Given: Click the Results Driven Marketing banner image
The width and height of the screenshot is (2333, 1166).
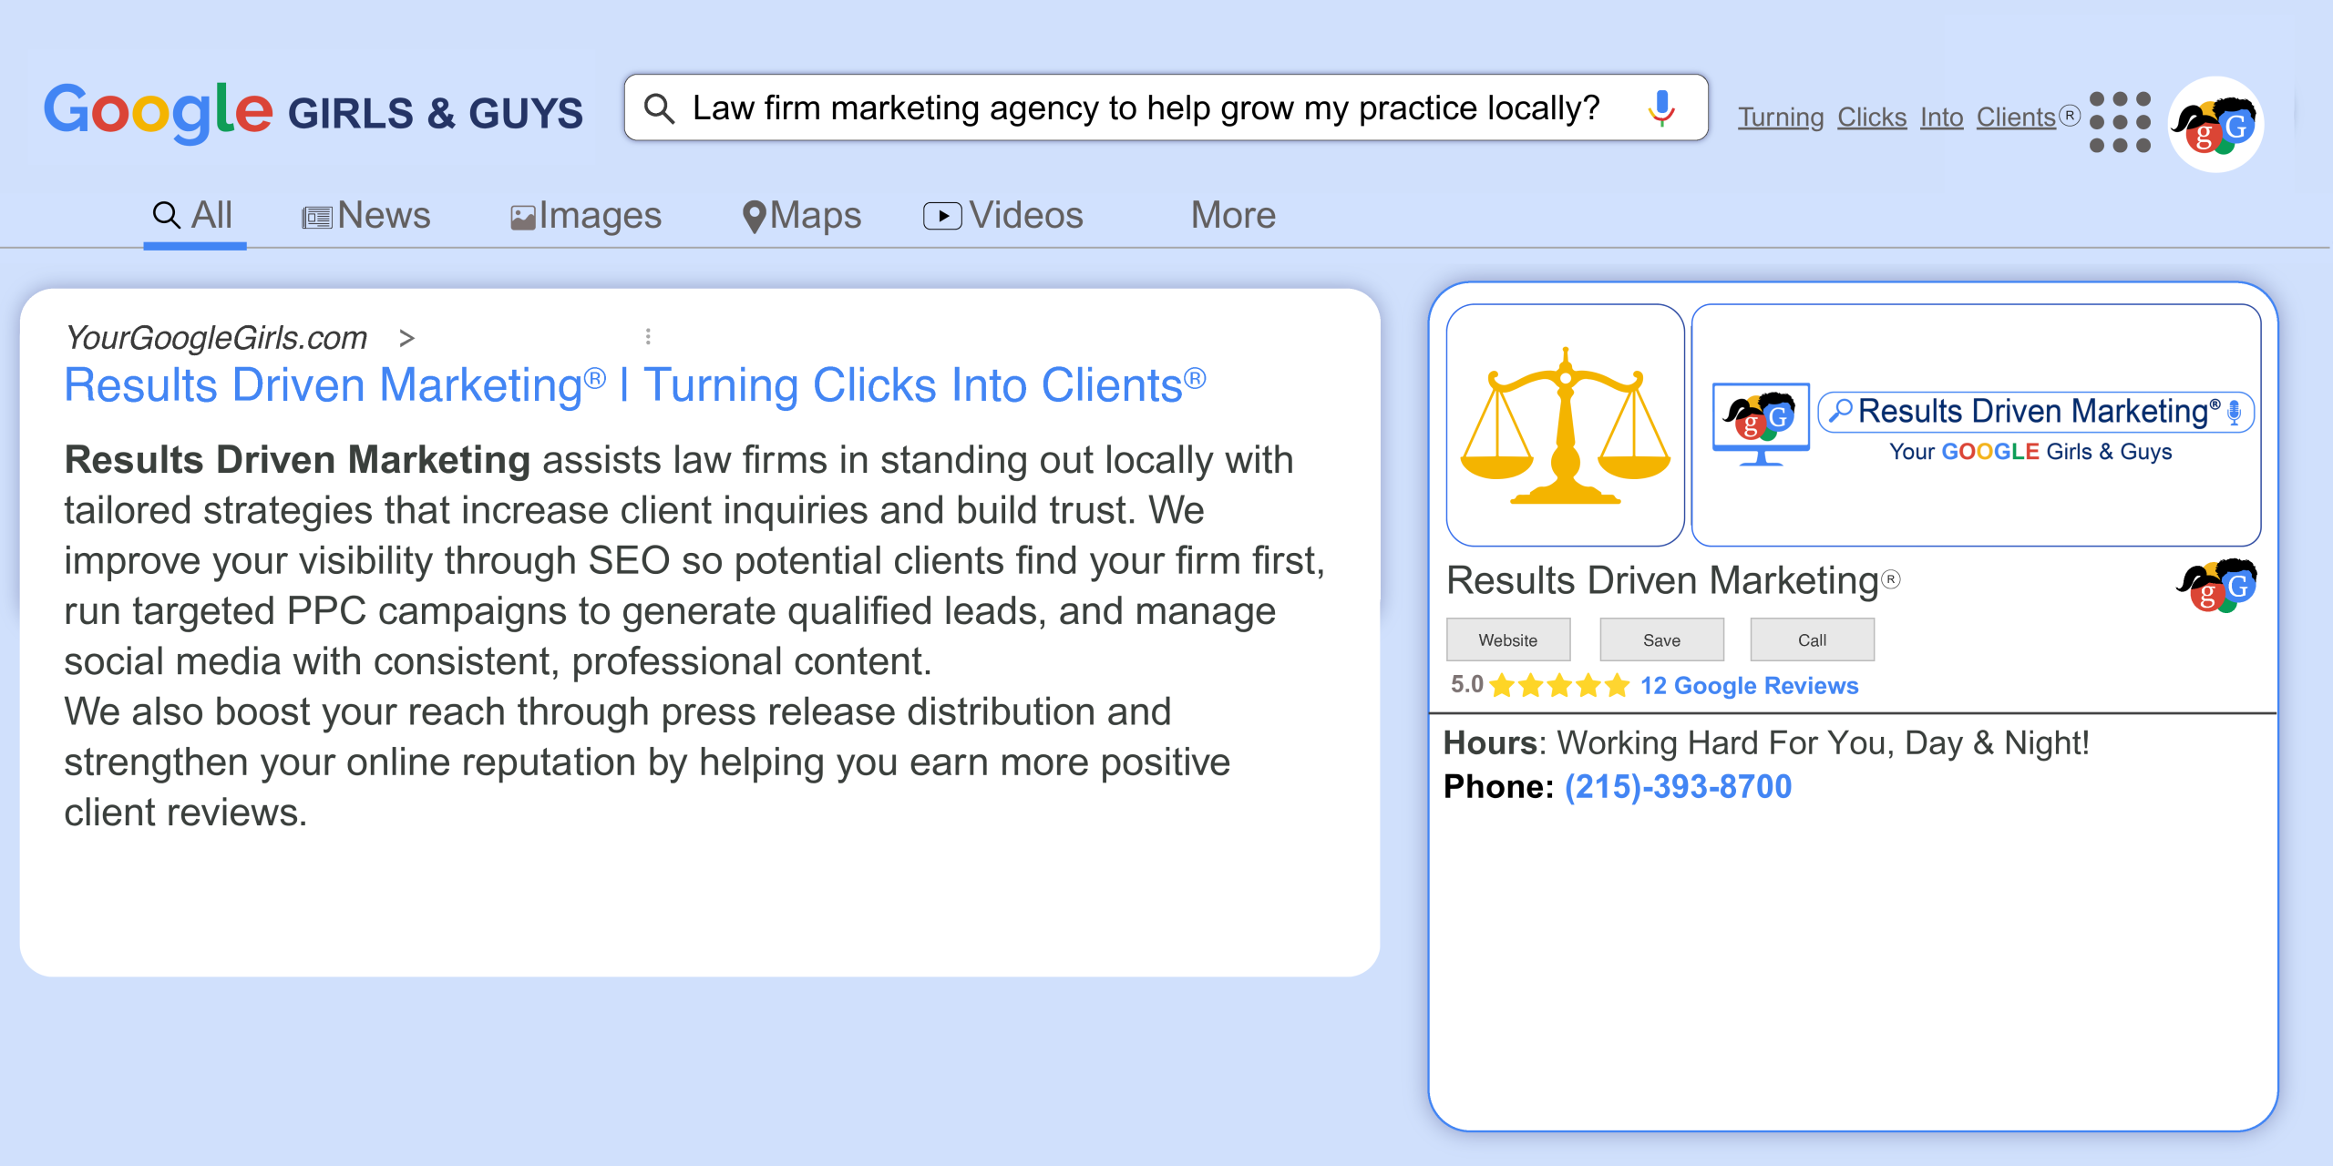Looking at the screenshot, I should [x=1976, y=425].
